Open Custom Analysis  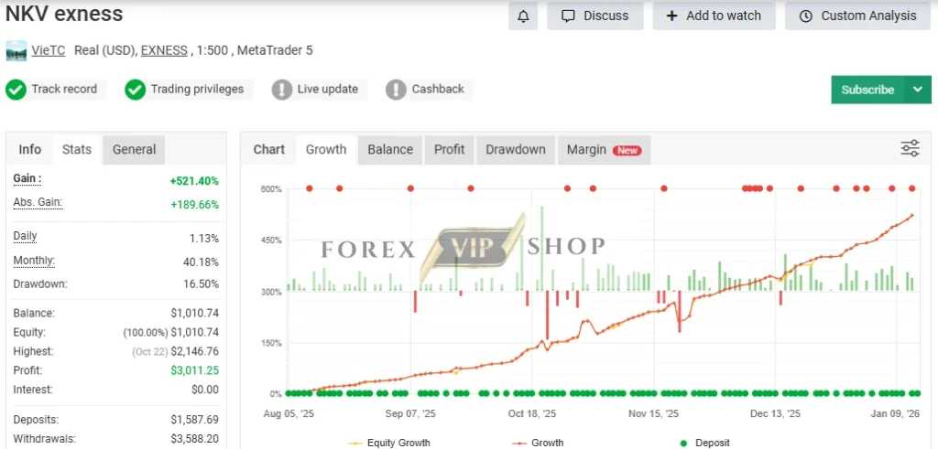click(858, 16)
